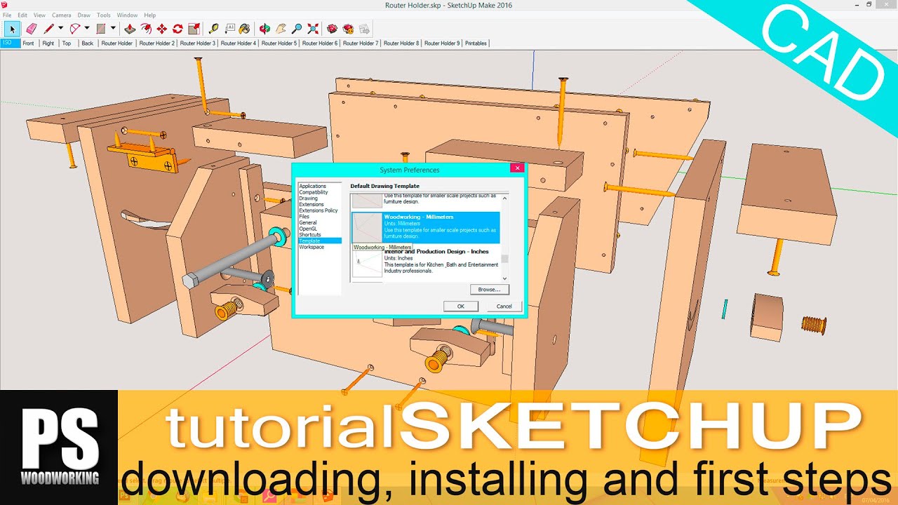Open the Printables scene tab
The width and height of the screenshot is (898, 505).
coord(476,43)
